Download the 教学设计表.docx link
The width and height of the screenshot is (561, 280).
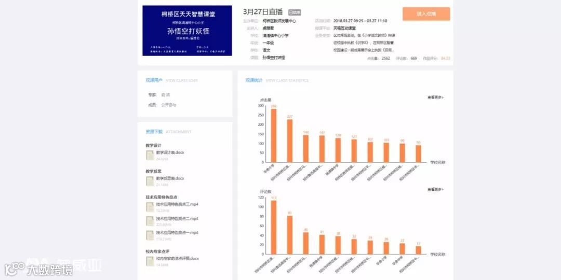click(x=170, y=152)
